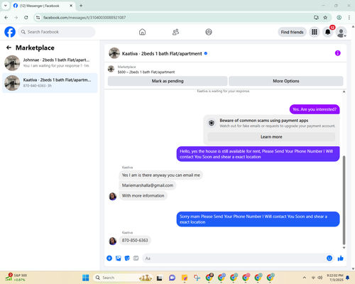
Task: Click the Find friends button
Action: (292, 32)
